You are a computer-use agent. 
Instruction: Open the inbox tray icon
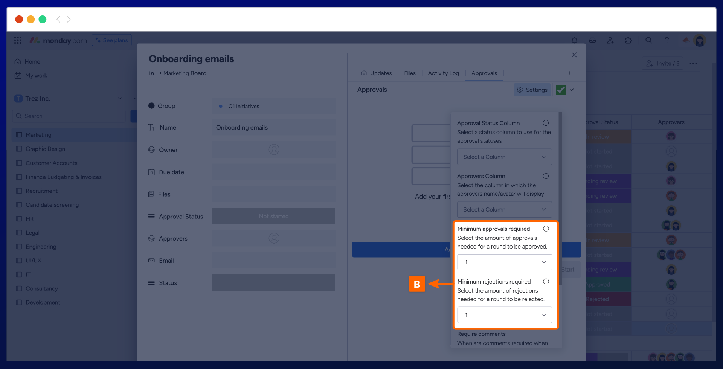pos(592,40)
